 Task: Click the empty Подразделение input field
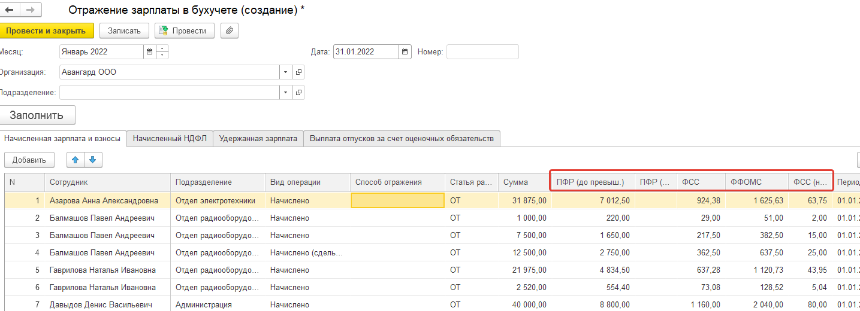[x=170, y=93]
